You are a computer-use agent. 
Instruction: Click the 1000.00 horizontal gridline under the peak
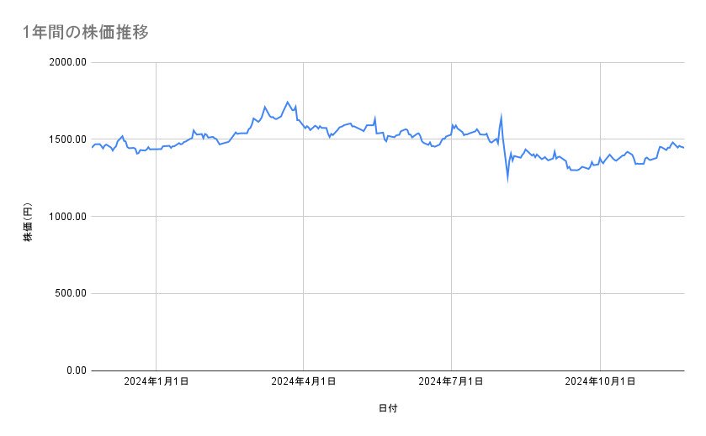288,216
